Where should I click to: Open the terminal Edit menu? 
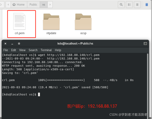[x=13, y=50]
